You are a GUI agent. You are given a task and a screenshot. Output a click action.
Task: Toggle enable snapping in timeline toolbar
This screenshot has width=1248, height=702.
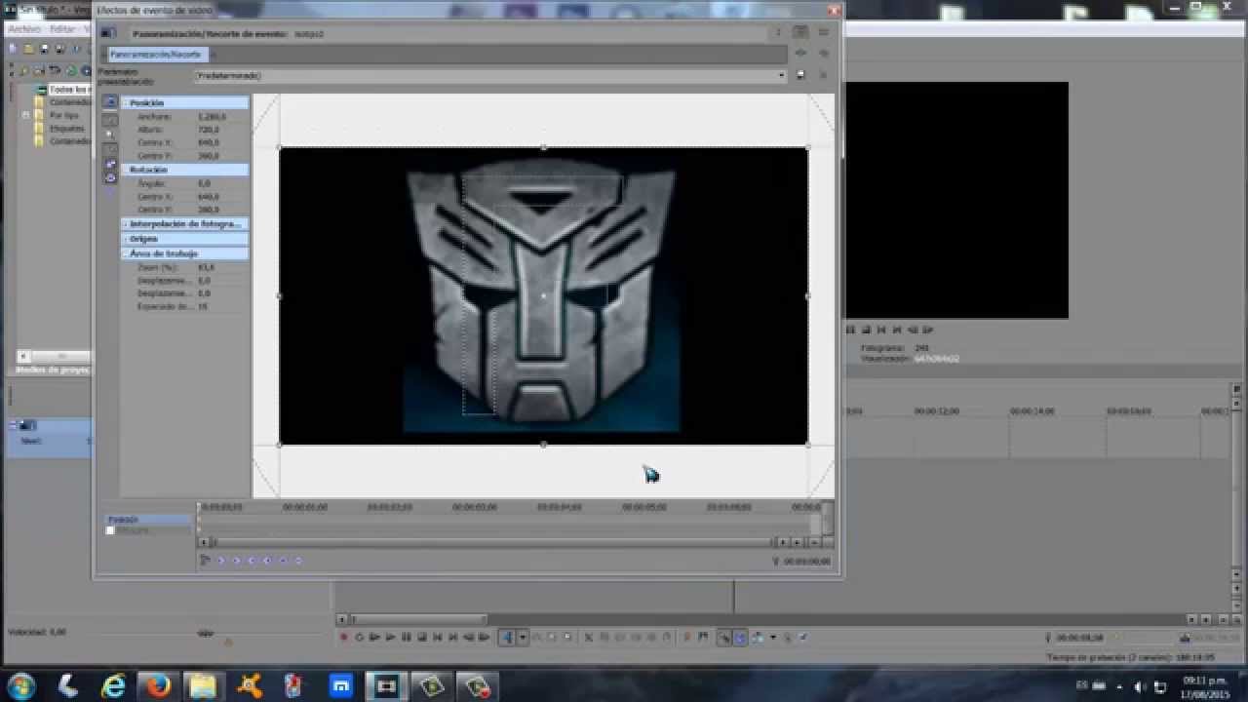tap(724, 638)
